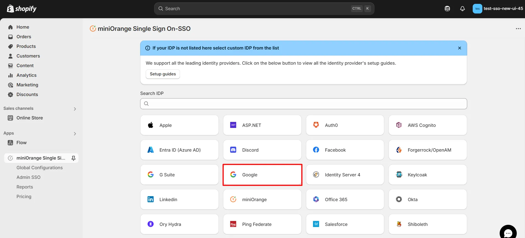Choose the Shiboleth provider
The image size is (525, 238).
point(428,224)
